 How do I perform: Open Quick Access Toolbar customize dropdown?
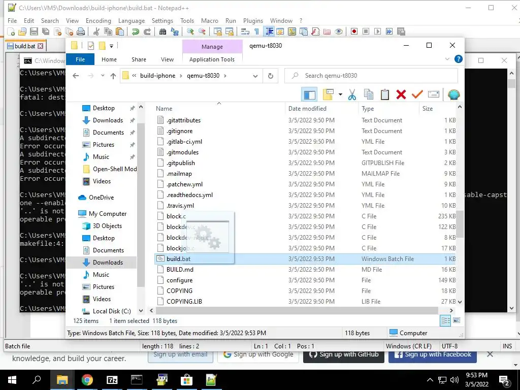(111, 46)
